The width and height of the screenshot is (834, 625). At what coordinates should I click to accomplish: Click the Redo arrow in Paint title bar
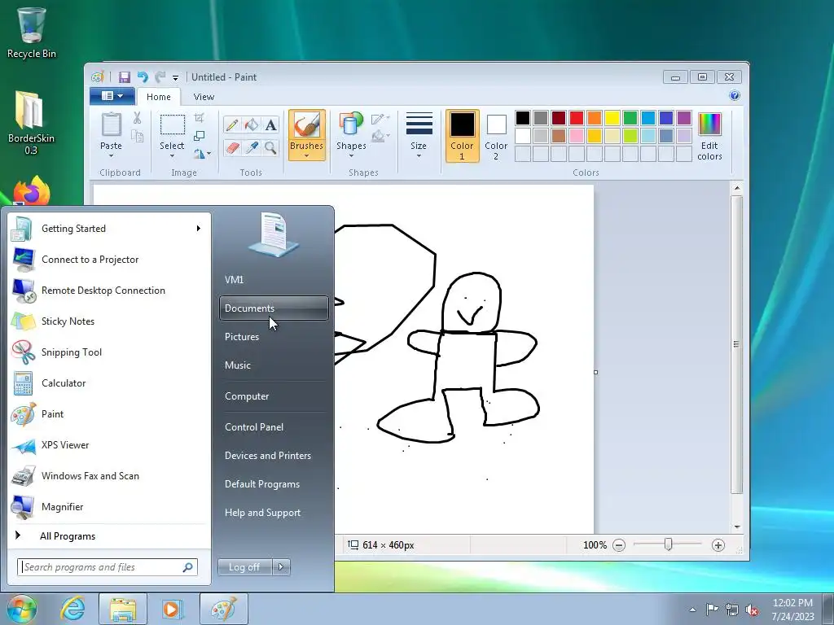(x=160, y=77)
